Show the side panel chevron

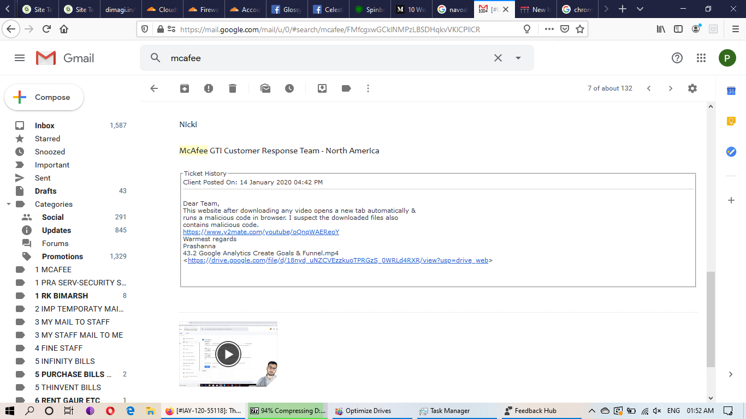click(x=731, y=374)
